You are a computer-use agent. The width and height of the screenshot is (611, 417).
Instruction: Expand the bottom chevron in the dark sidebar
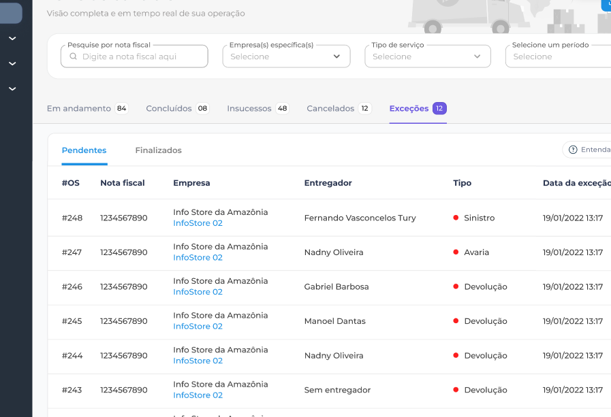[12, 88]
